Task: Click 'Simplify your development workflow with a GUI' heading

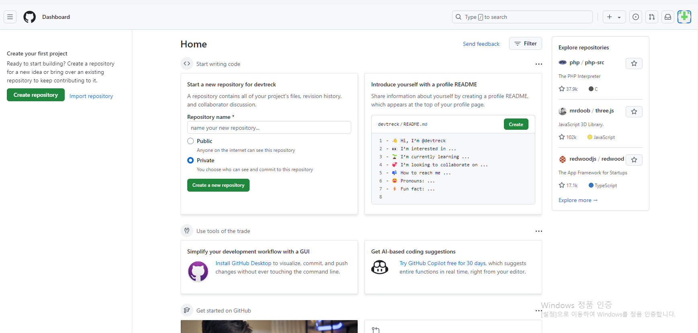Action: click(x=248, y=251)
